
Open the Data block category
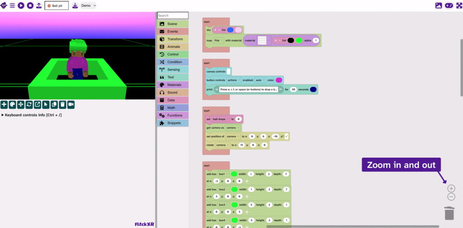point(173,100)
